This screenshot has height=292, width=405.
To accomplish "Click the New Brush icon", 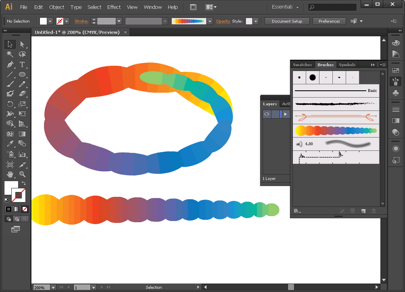I will (x=363, y=211).
